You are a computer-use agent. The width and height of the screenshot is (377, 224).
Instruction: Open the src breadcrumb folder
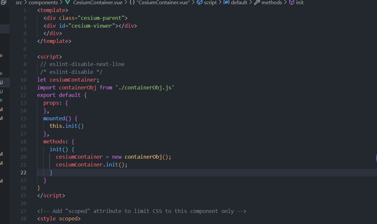tap(19, 3)
